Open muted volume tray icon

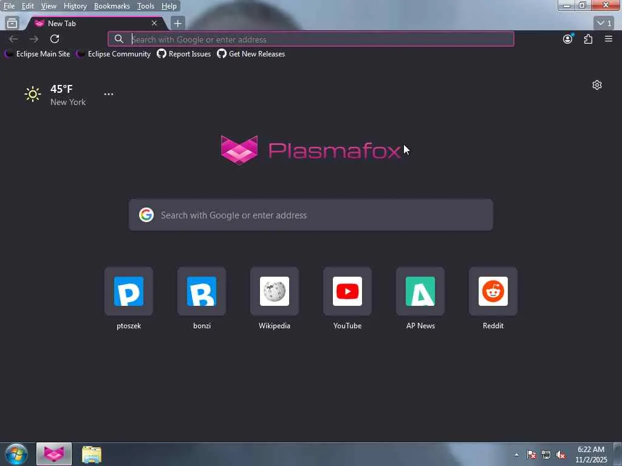[x=561, y=454]
